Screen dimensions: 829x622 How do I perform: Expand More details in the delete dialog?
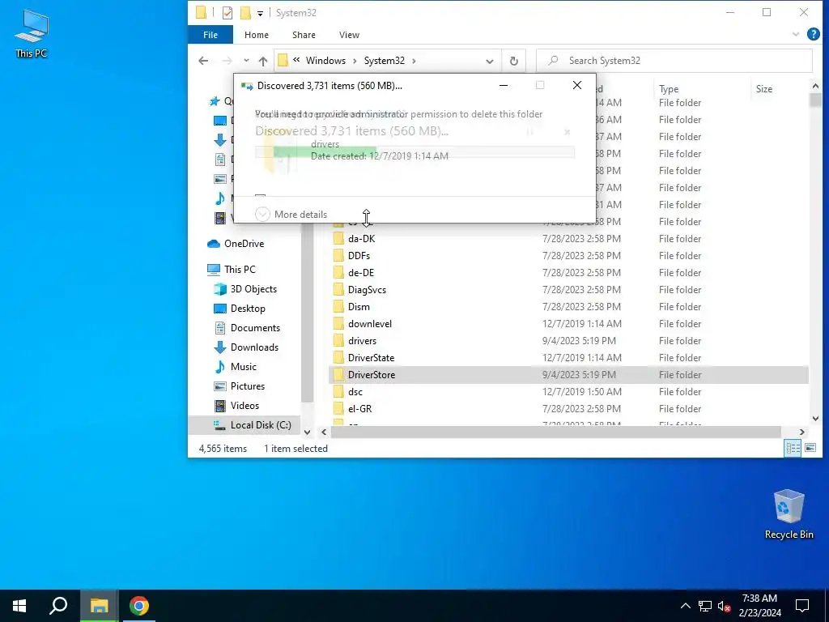coord(291,214)
